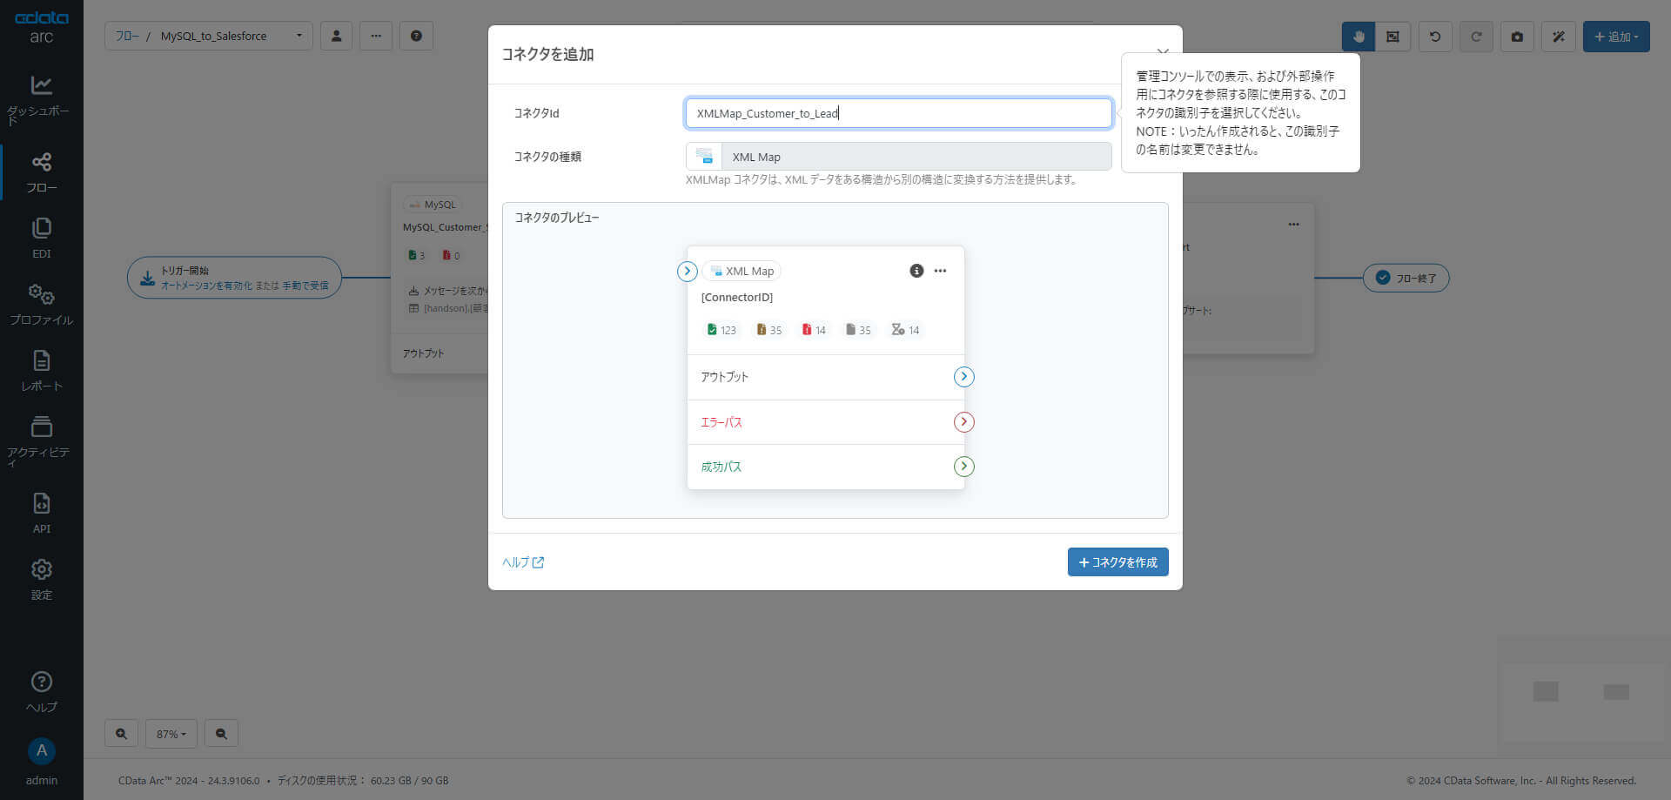The width and height of the screenshot is (1671, 800).
Task: Click the 成功パス success path port arrow
Action: point(963,467)
